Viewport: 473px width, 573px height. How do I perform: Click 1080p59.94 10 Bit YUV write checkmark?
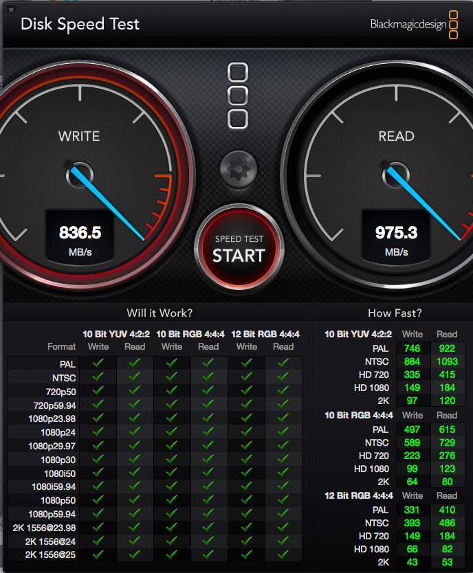[x=98, y=513]
